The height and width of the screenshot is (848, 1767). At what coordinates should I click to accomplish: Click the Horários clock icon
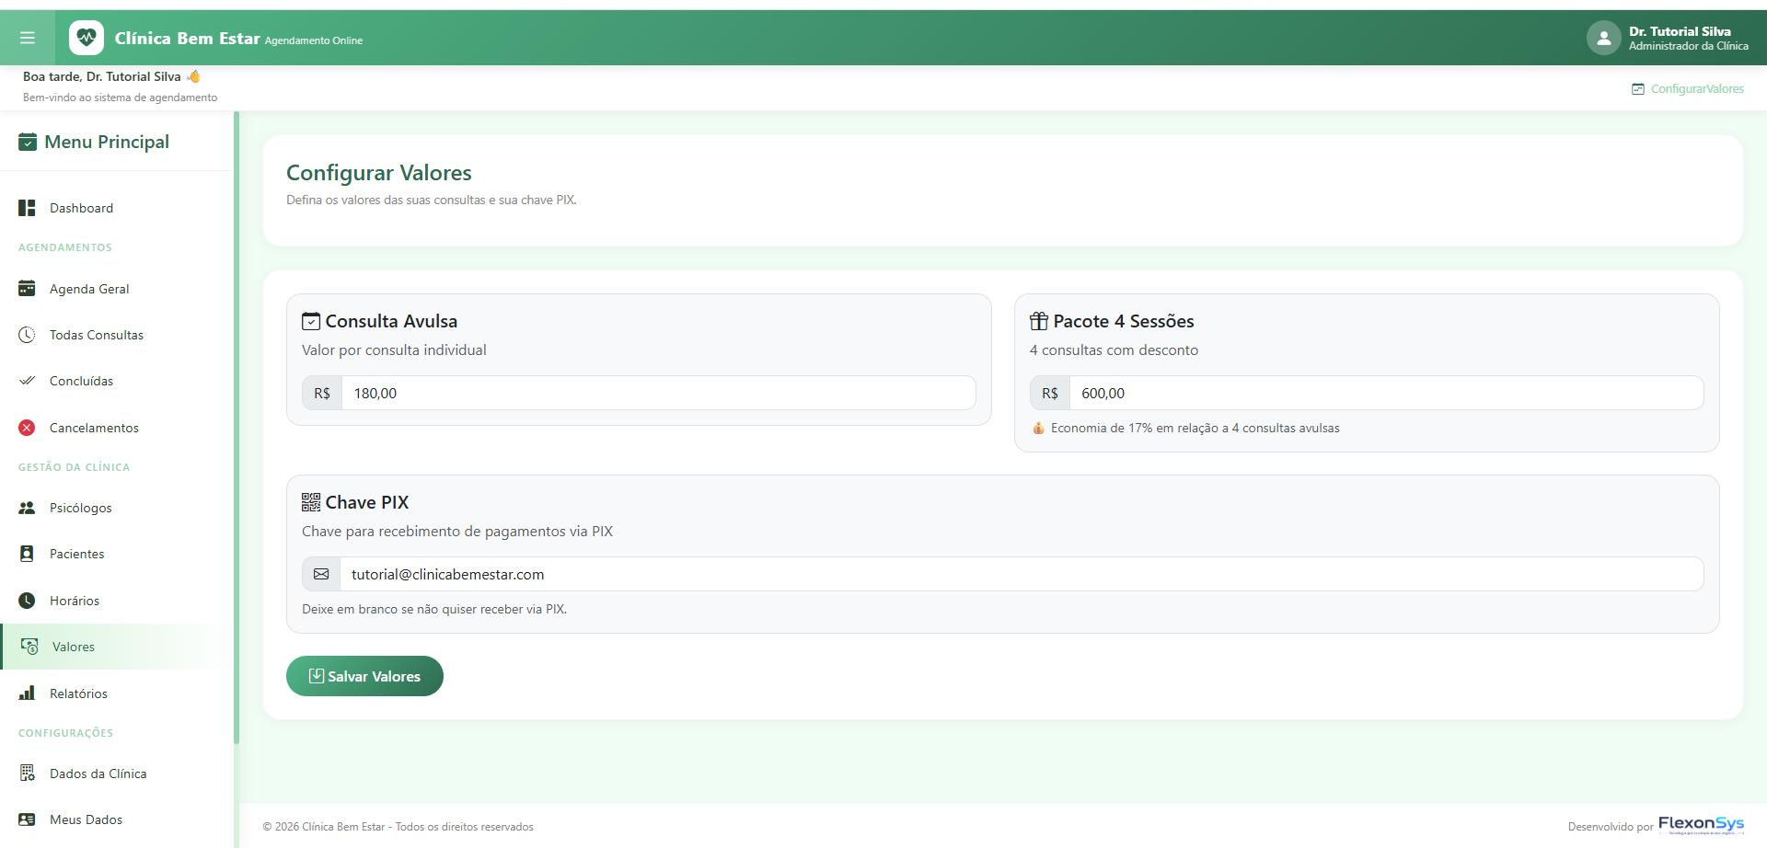pos(27,601)
